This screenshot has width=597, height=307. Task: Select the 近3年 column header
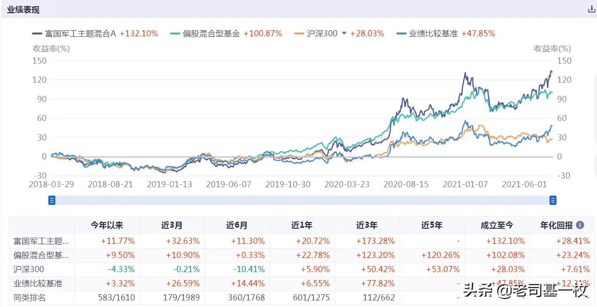click(367, 225)
